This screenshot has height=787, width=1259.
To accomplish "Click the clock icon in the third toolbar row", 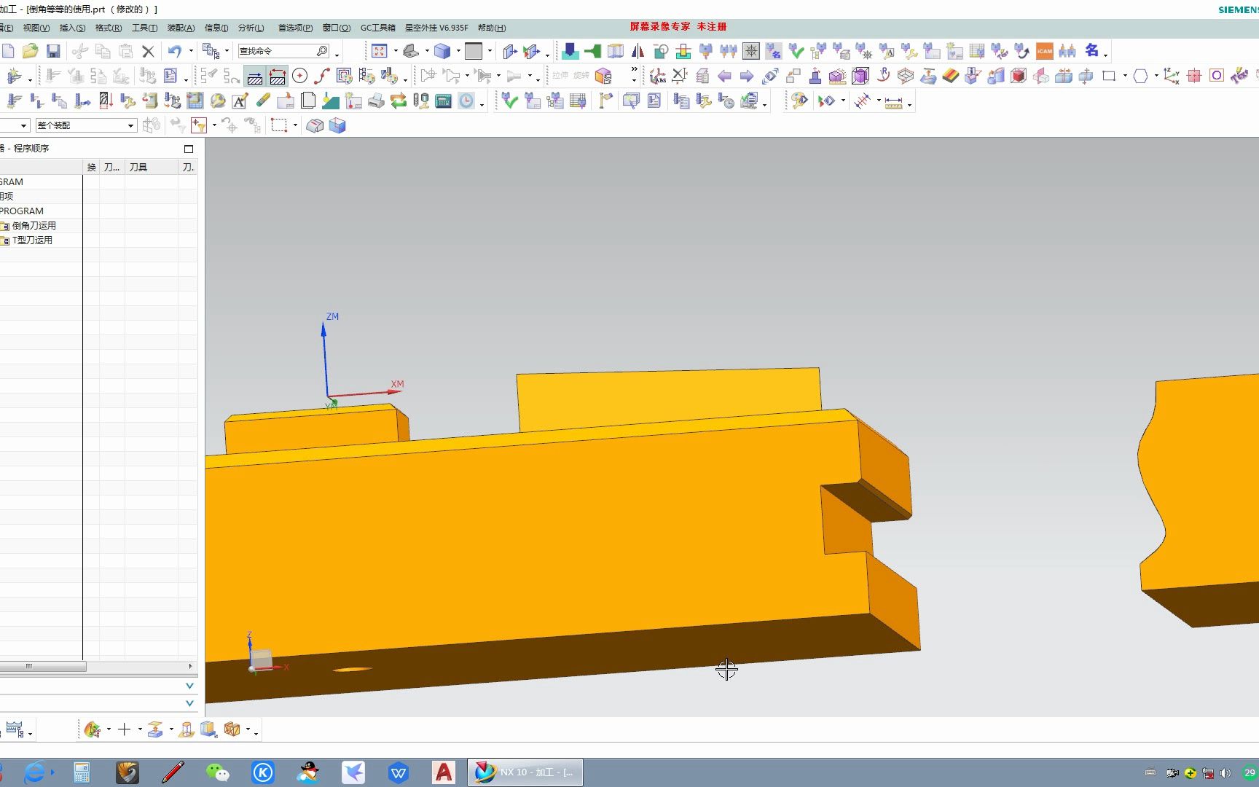I will coord(466,101).
